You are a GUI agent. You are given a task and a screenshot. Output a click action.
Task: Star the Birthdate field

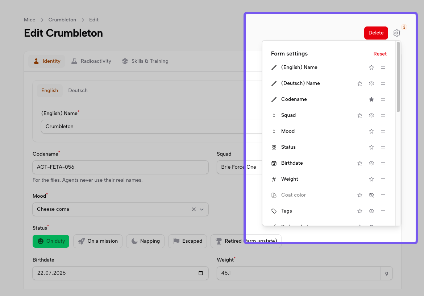359,164
